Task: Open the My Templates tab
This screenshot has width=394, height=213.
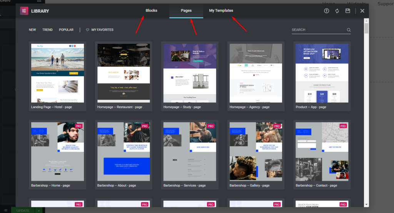Action: pyautogui.click(x=221, y=10)
